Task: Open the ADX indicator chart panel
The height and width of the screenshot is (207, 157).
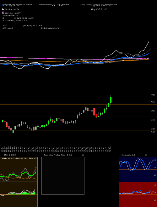Action: (x=19, y=169)
